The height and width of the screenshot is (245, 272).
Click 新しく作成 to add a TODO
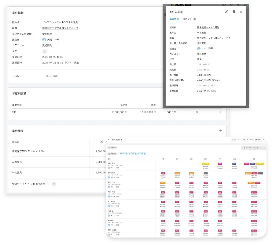(50, 76)
